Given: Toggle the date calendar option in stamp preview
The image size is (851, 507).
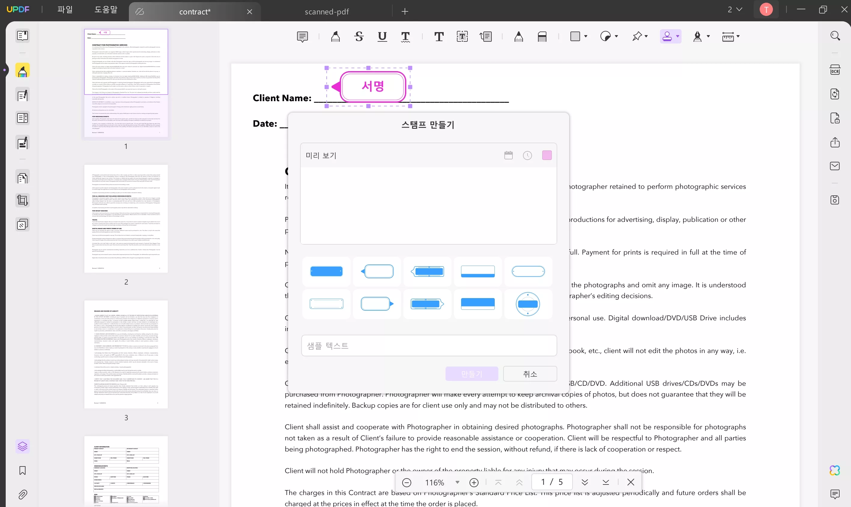Looking at the screenshot, I should (509, 155).
